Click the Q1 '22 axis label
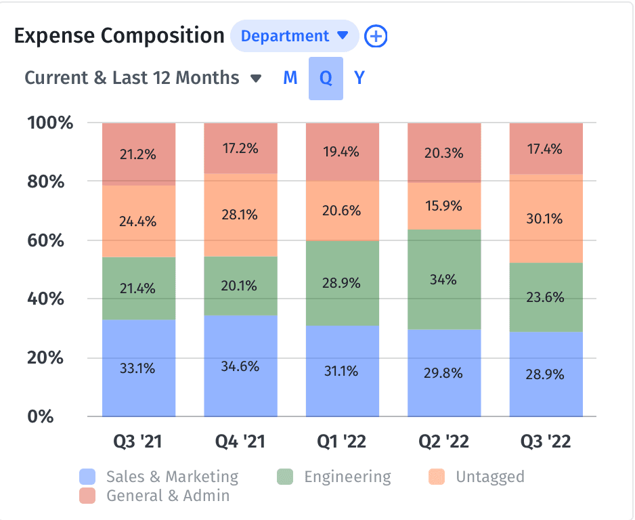 click(x=342, y=441)
